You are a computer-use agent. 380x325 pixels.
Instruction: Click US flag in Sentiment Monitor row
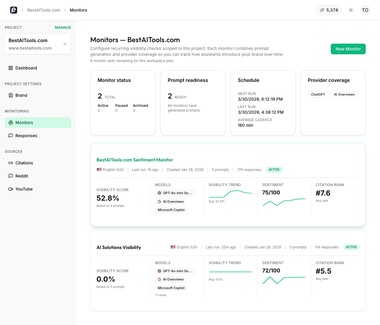click(x=99, y=169)
